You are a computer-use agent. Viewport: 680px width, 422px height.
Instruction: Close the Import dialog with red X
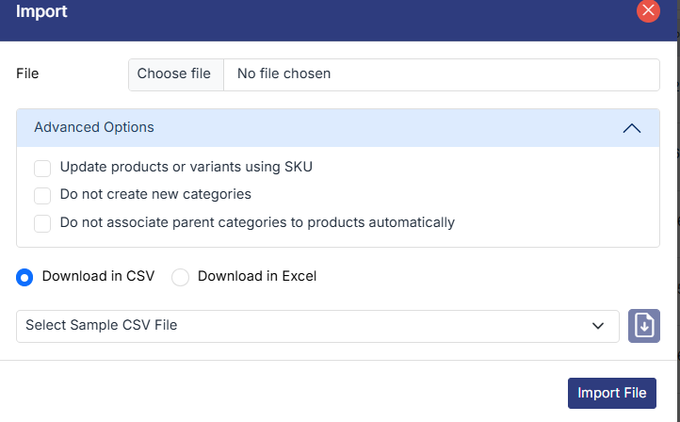click(648, 11)
